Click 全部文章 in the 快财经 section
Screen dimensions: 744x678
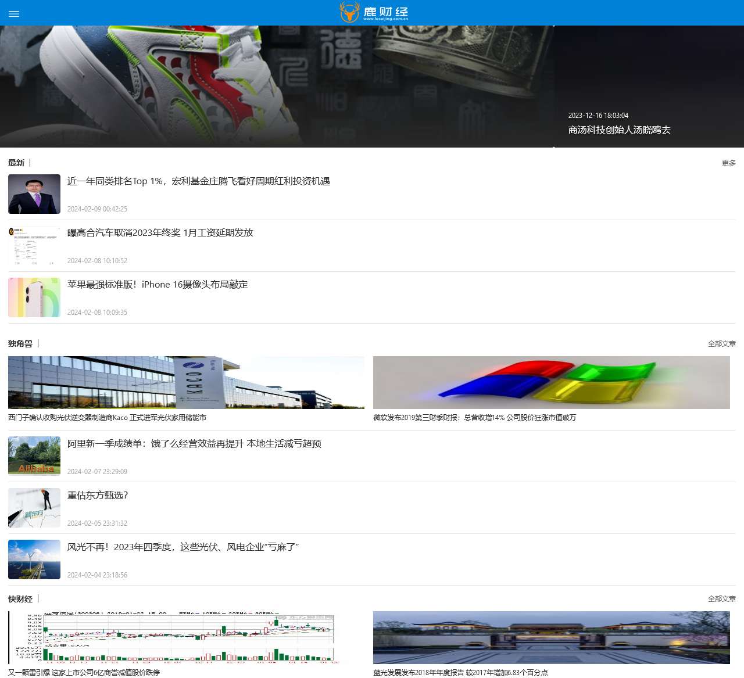[721, 599]
